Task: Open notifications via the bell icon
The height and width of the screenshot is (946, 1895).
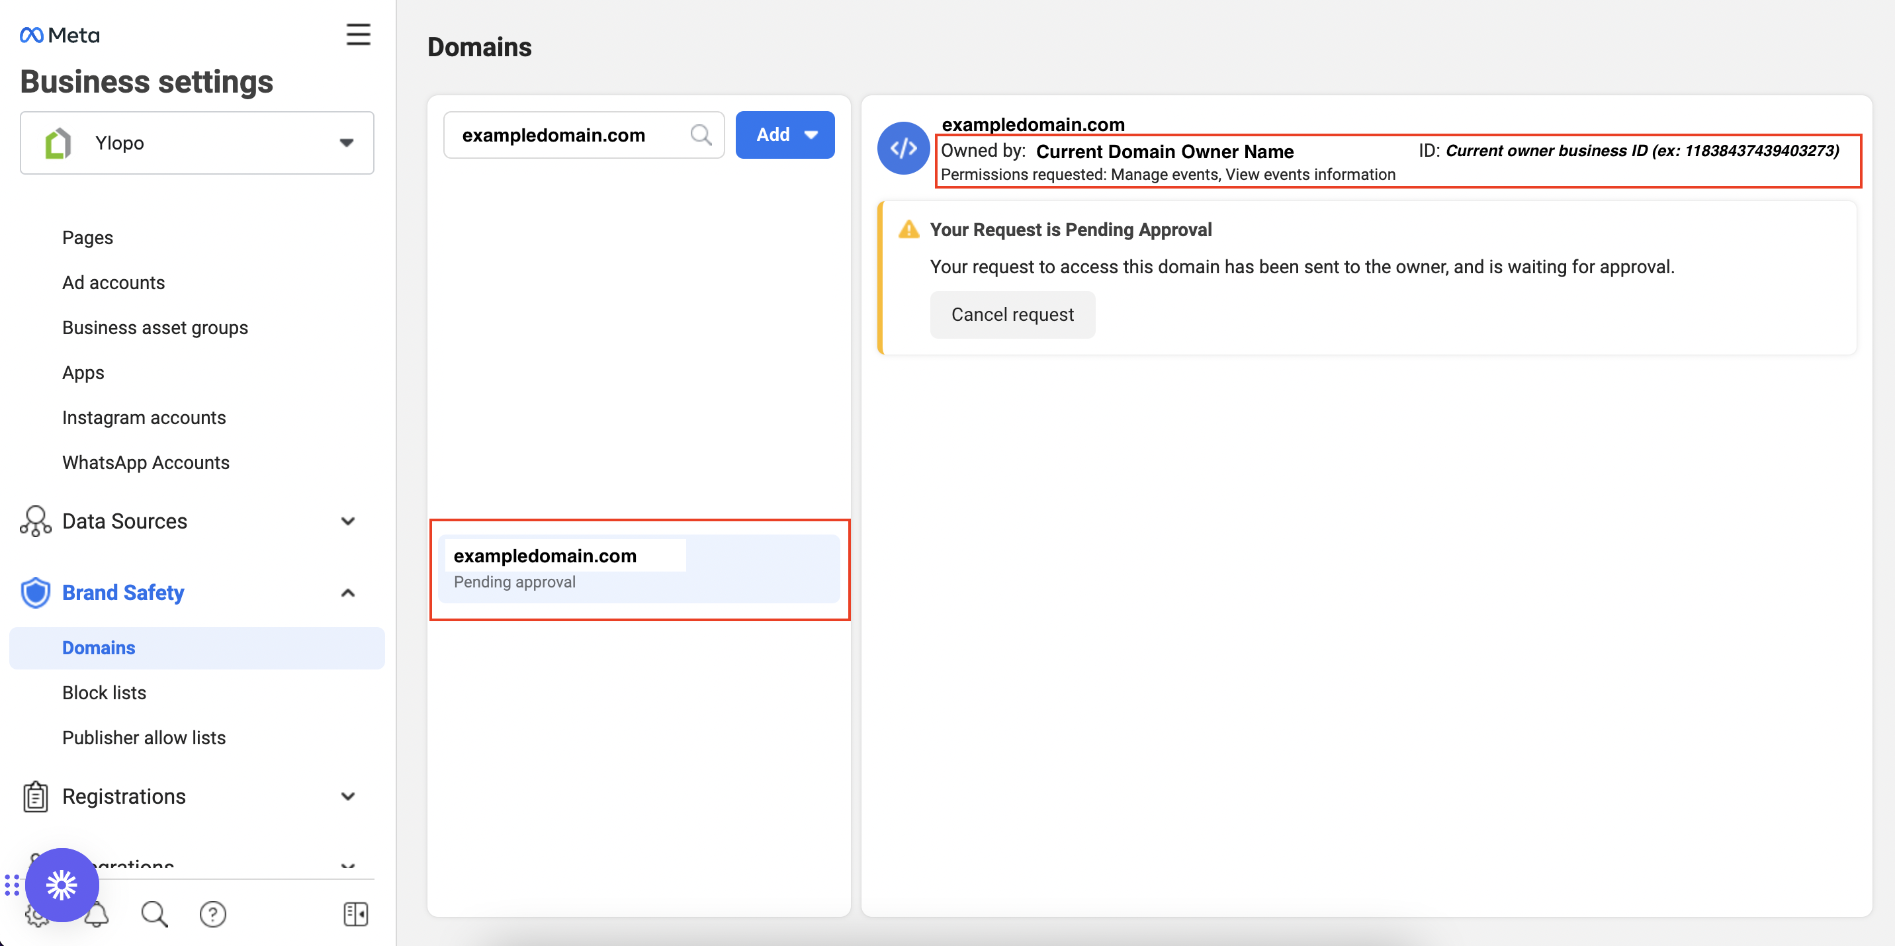Action: click(x=97, y=914)
